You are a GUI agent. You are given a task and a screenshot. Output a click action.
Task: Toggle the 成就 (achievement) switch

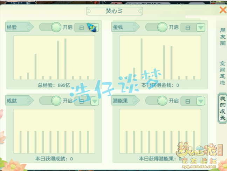(50, 101)
